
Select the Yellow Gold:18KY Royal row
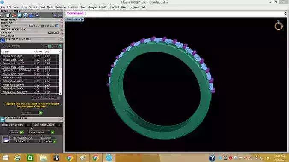click(x=29, y=70)
